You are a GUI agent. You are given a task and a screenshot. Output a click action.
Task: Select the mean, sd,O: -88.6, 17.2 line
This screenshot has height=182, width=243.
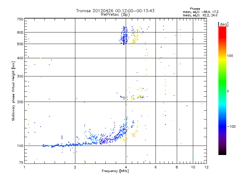[200, 12]
